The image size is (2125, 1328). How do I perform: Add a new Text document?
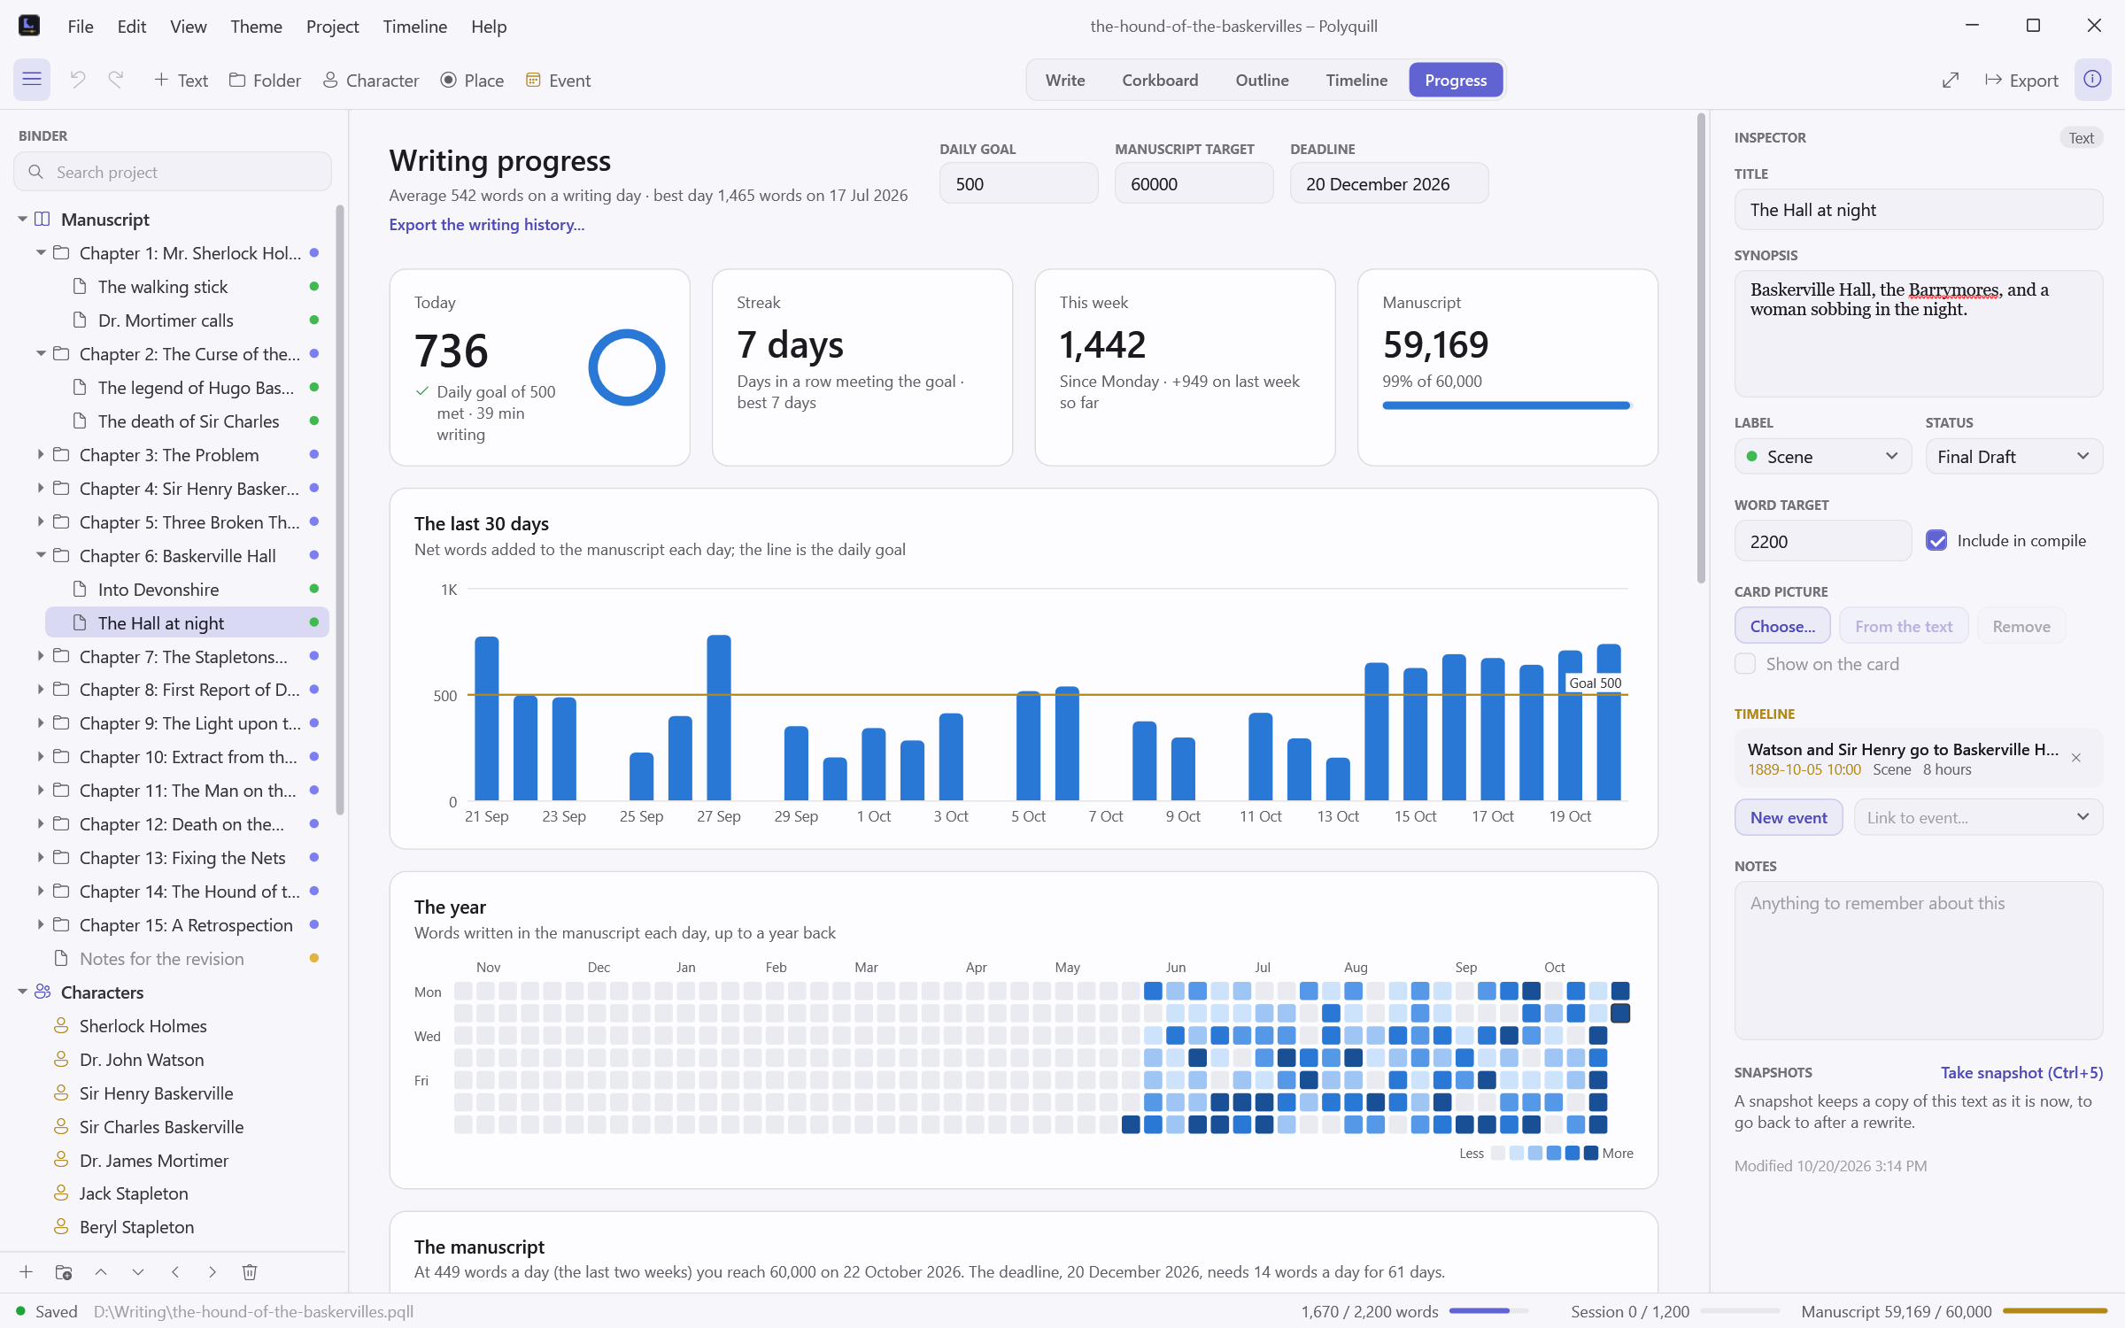(x=181, y=80)
